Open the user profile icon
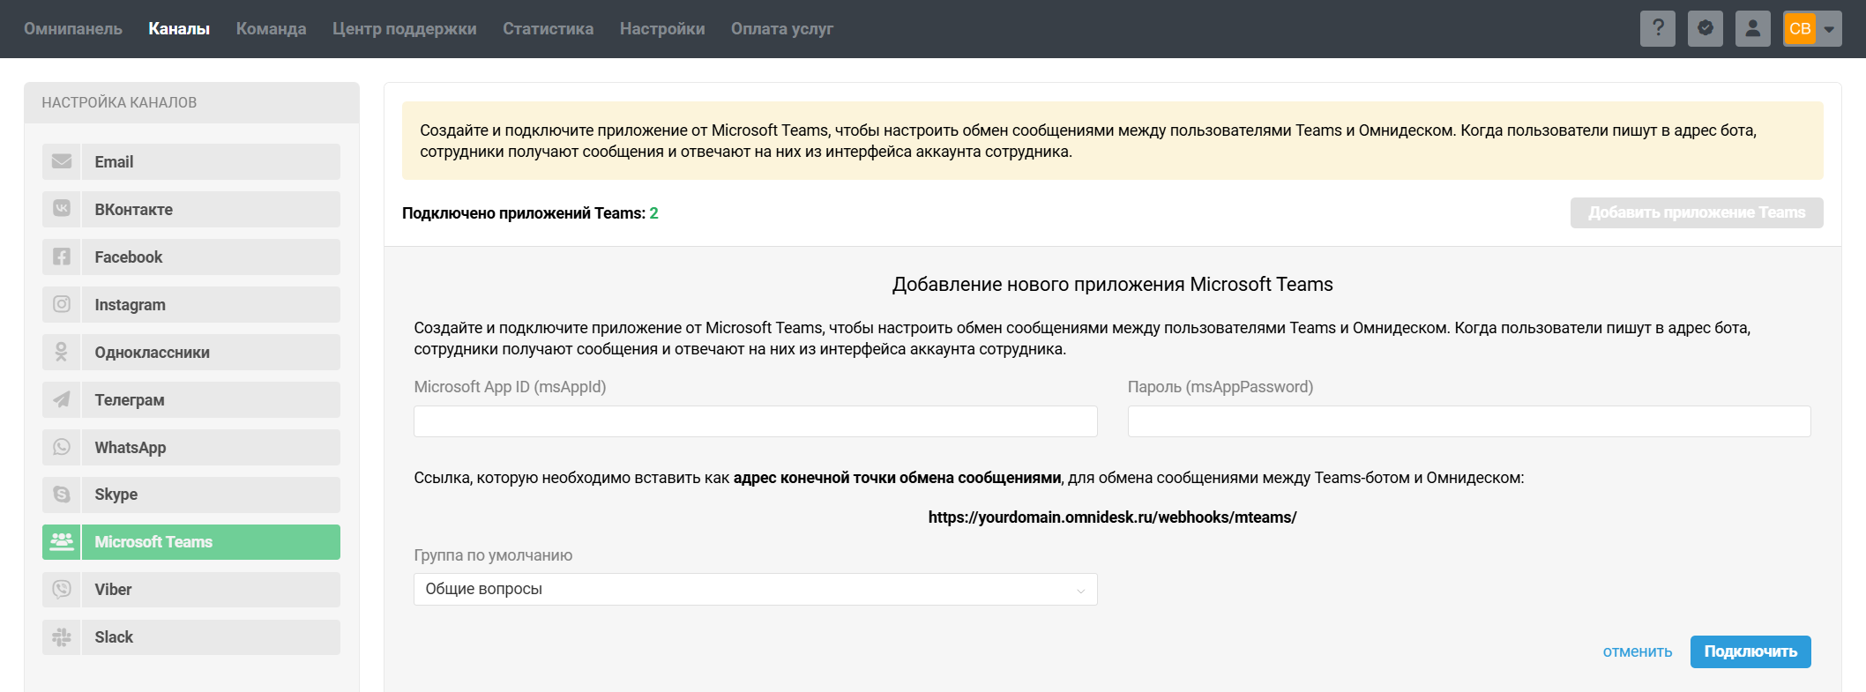Image resolution: width=1866 pixels, height=692 pixels. [1753, 29]
